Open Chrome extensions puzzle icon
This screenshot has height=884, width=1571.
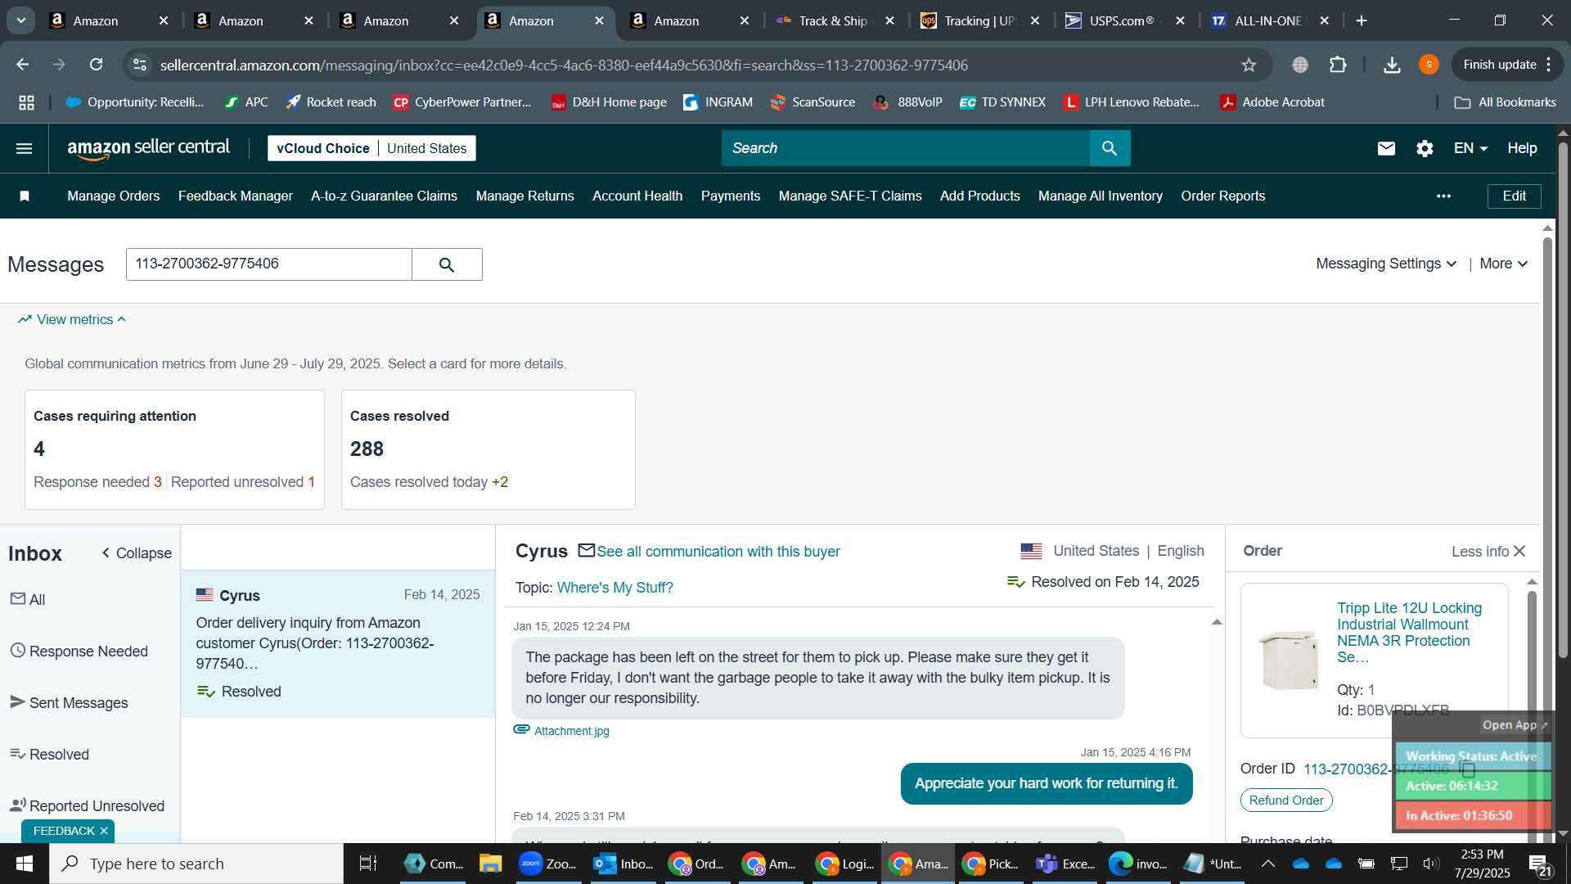click(1338, 65)
